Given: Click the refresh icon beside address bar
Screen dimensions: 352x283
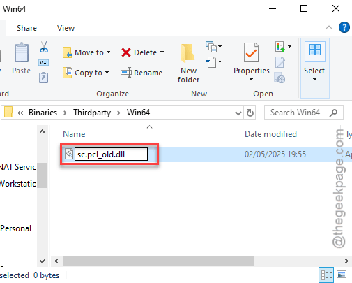Looking at the screenshot, I should coord(250,113).
